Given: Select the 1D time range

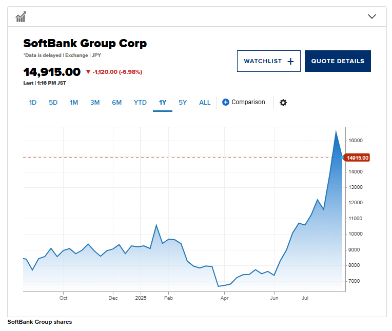Looking at the screenshot, I should [x=33, y=103].
